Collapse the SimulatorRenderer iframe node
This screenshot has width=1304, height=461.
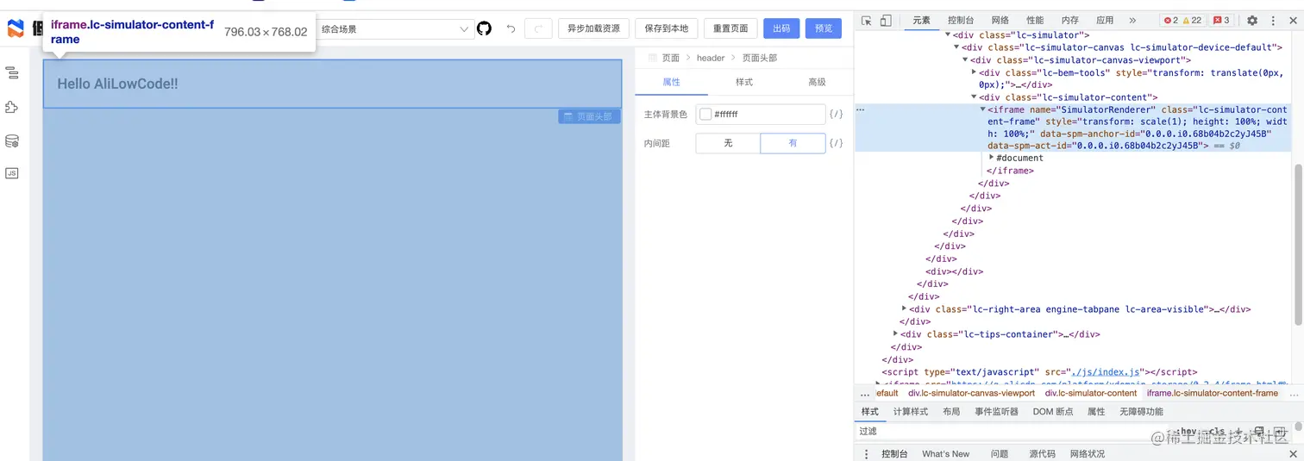click(x=982, y=110)
